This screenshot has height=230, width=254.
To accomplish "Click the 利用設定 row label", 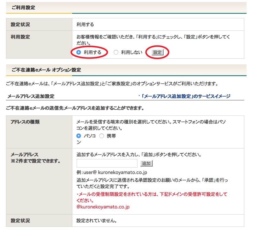I will pos(20,37).
